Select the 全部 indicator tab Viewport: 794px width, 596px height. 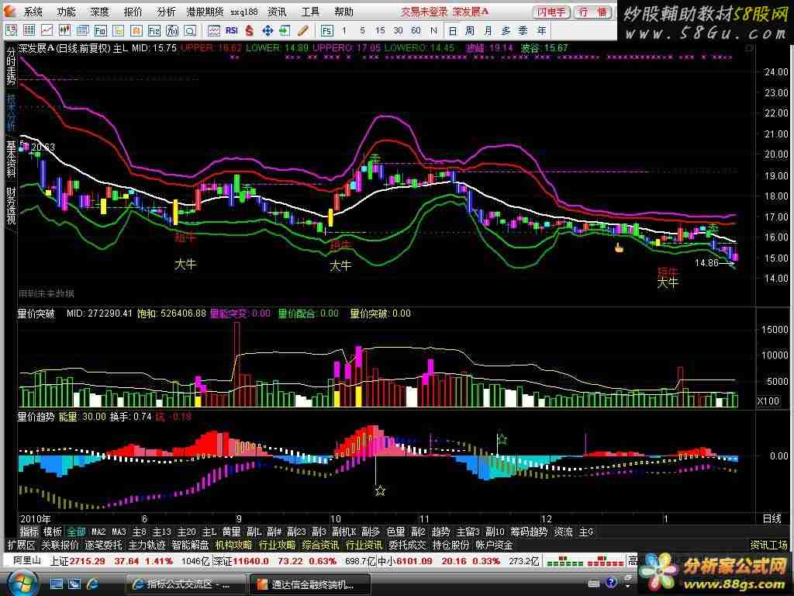[77, 532]
